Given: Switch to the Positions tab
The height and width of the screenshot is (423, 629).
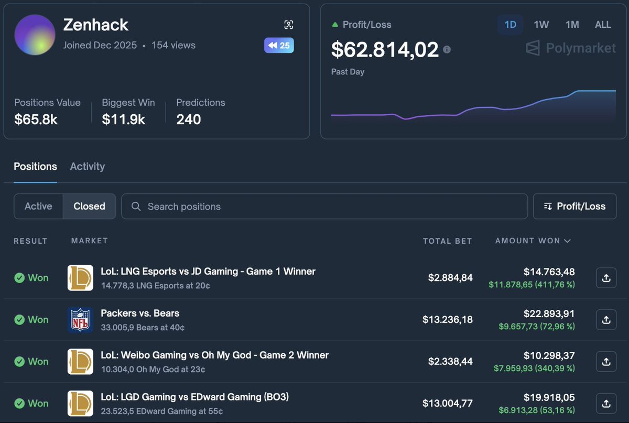Looking at the screenshot, I should pos(35,166).
